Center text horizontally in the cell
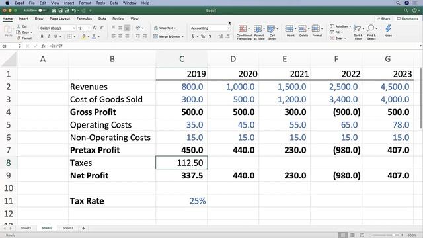Screen dimensions: 423x238 point(120,36)
